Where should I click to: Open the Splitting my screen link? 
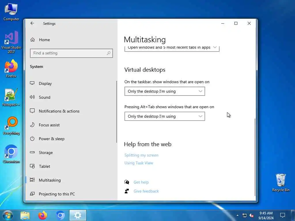click(141, 155)
